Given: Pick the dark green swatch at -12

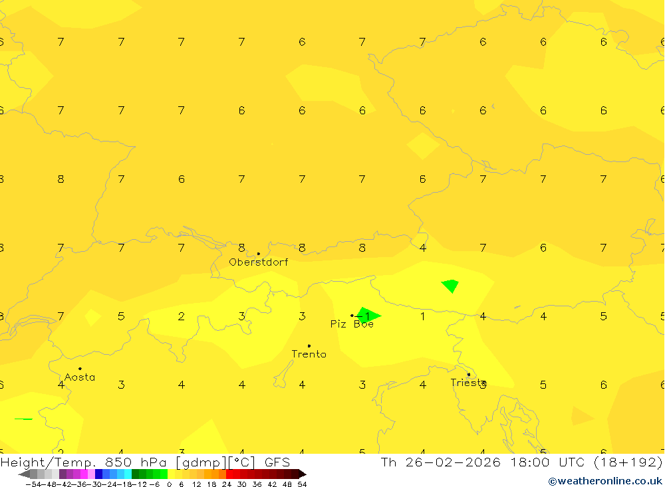Looking at the screenshot, I should pos(135,474).
